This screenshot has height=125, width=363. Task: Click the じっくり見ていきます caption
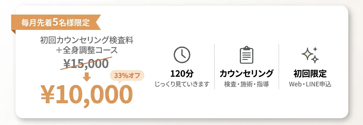click(x=182, y=85)
